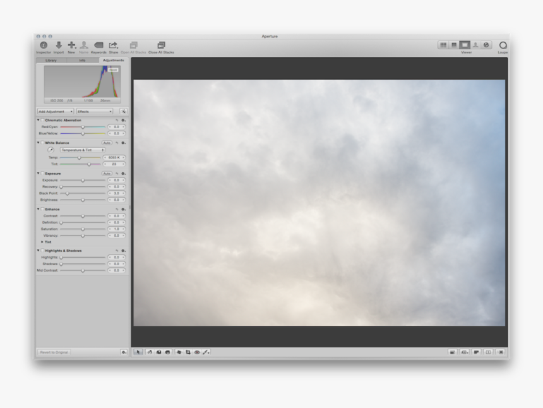543x408 pixels.
Task: Collapse the Chromatic Aberration section
Action: pos(38,120)
